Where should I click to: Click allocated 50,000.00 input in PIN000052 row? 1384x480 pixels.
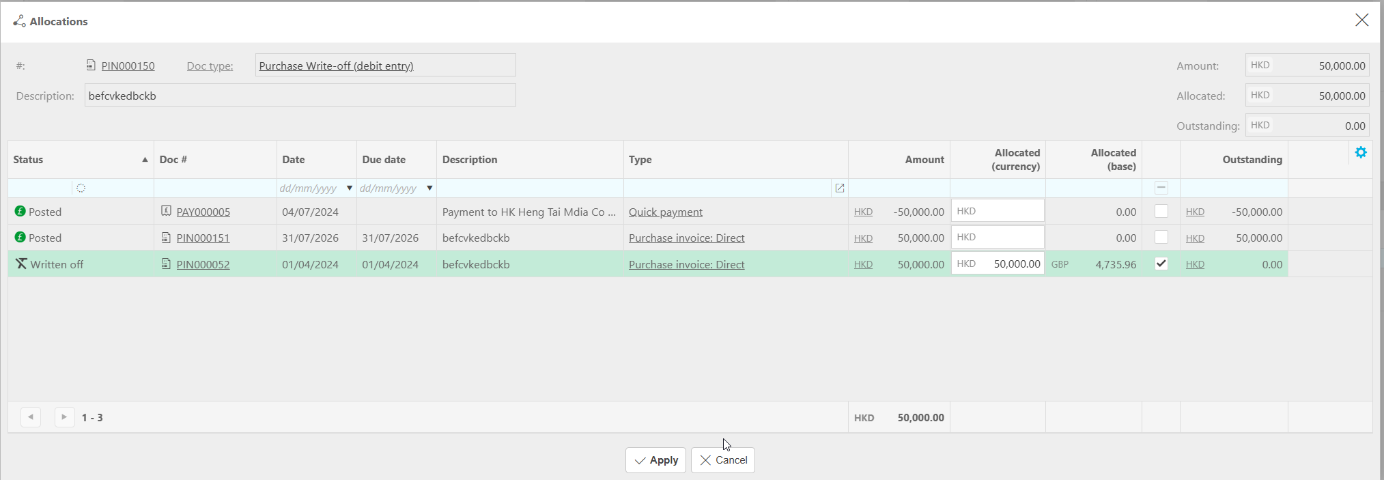pos(998,264)
